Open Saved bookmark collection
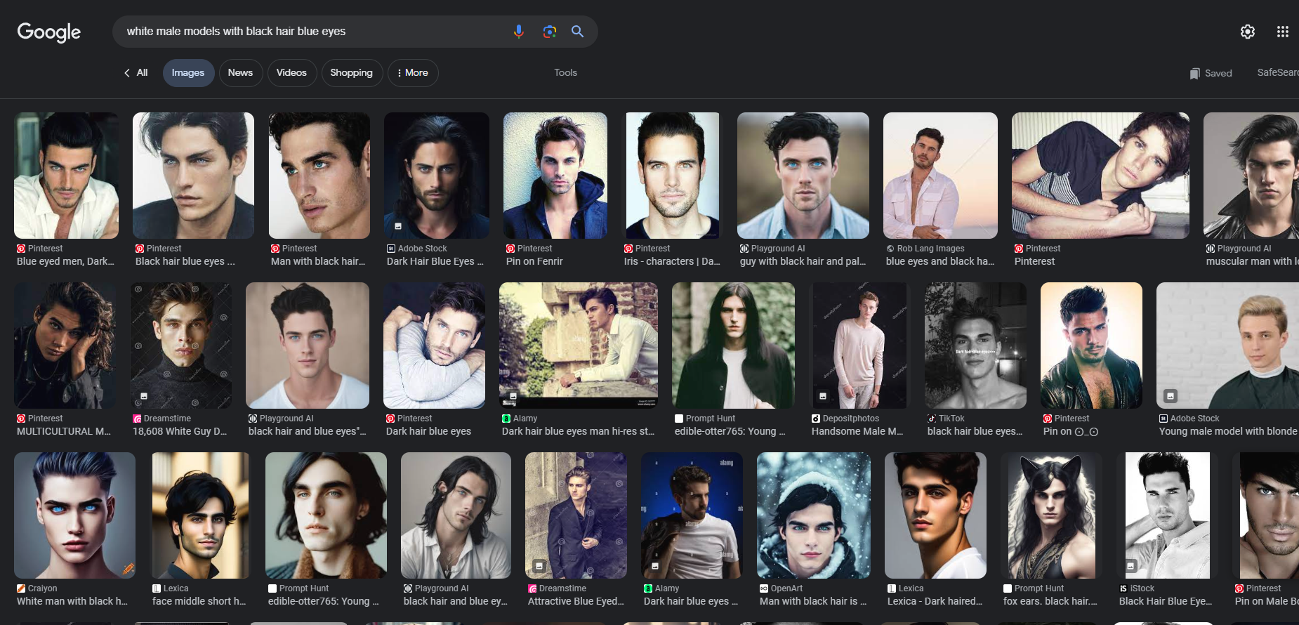This screenshot has width=1299, height=625. (x=1211, y=73)
